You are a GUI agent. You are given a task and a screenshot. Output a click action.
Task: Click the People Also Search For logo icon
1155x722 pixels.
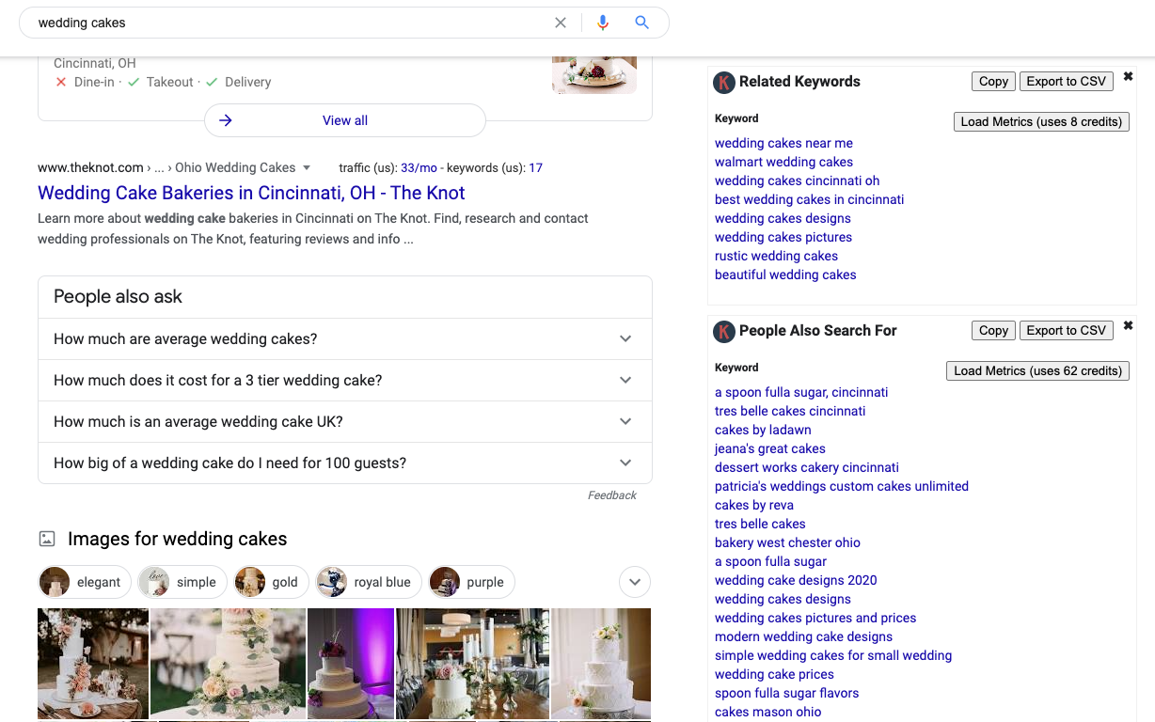click(723, 331)
